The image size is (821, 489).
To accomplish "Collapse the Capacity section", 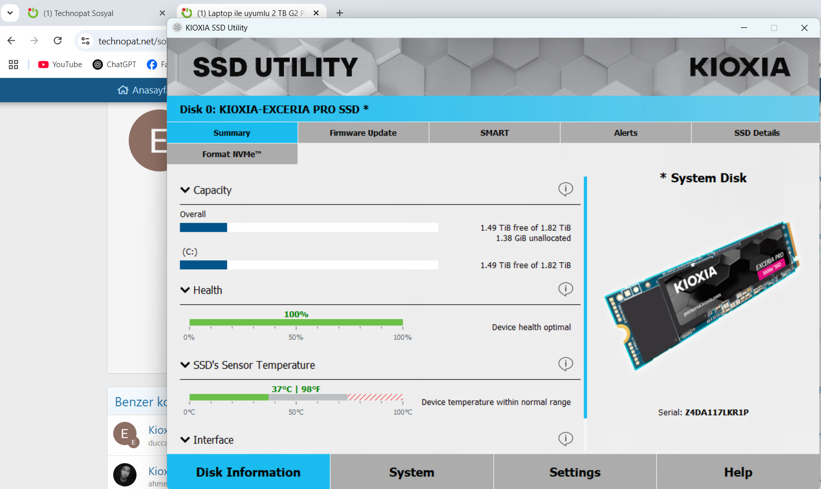I will [x=185, y=190].
